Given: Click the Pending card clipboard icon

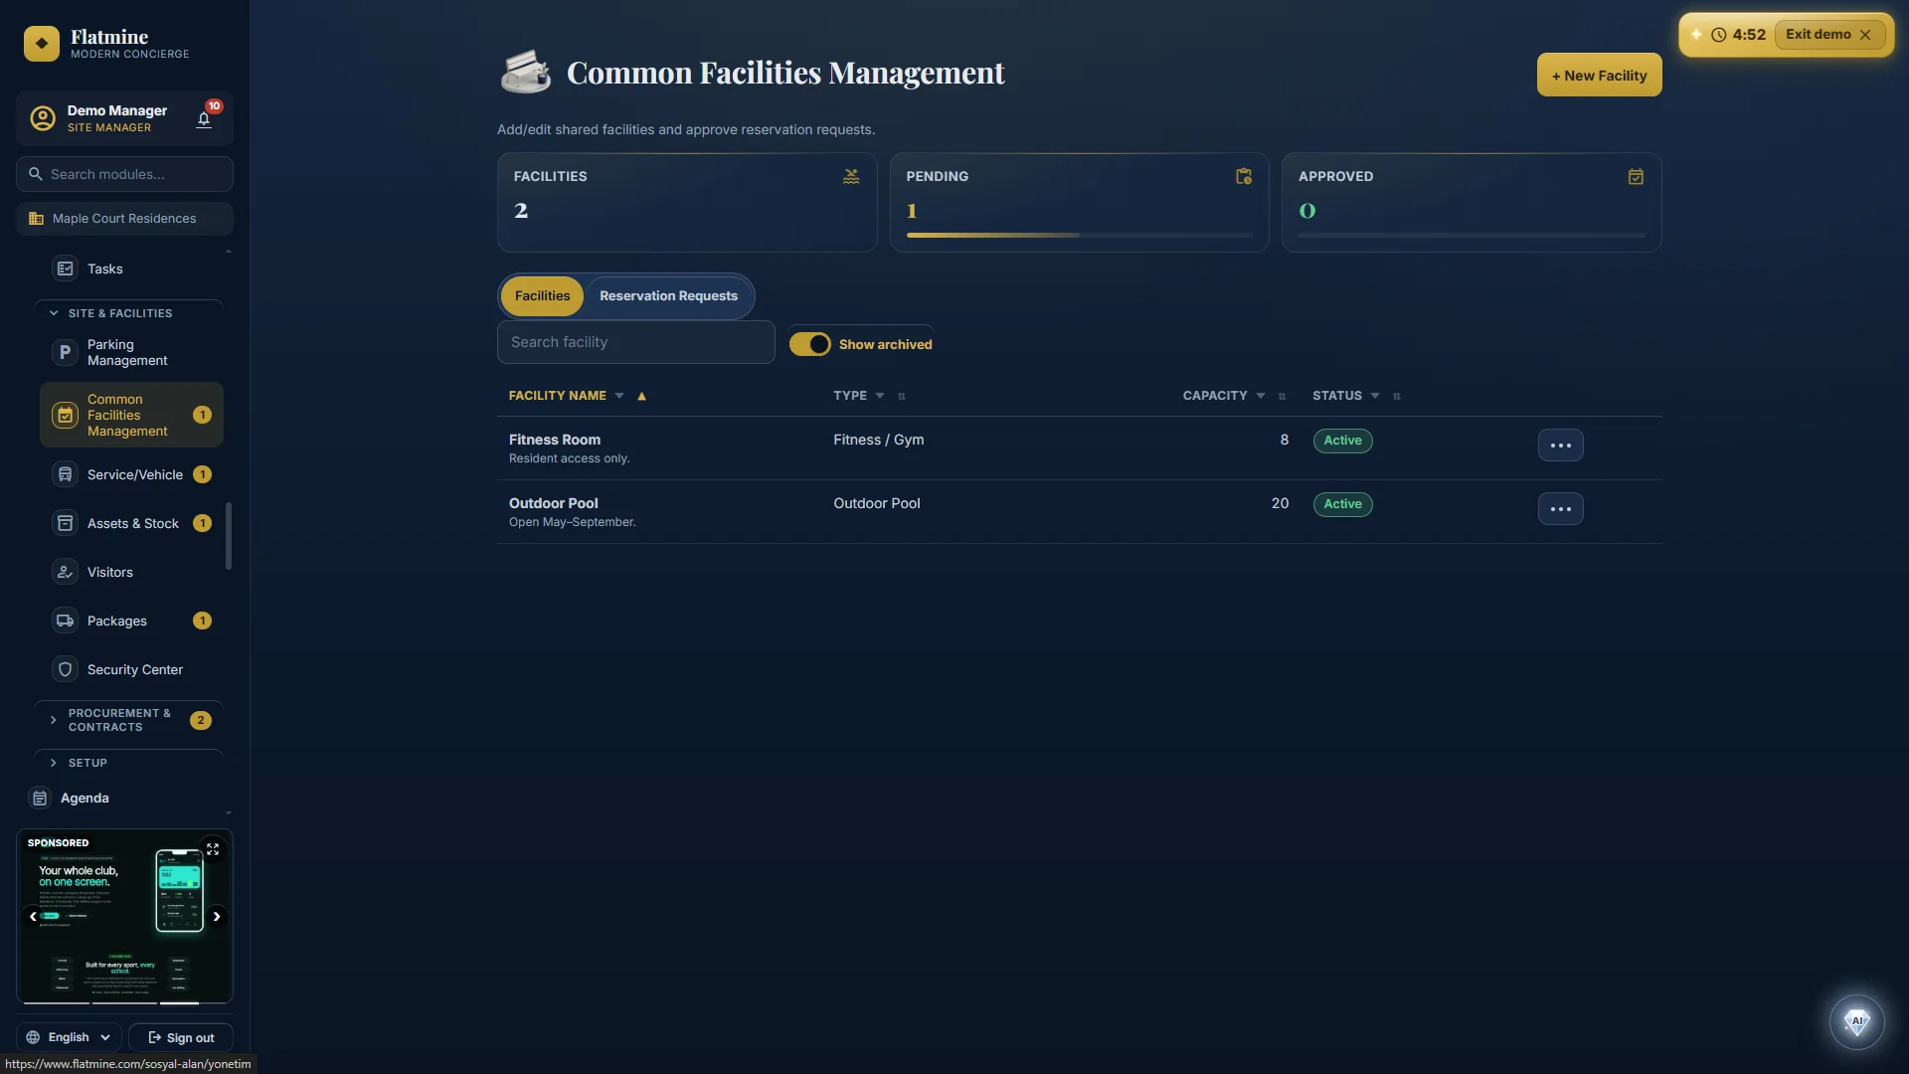Looking at the screenshot, I should pyautogui.click(x=1243, y=176).
